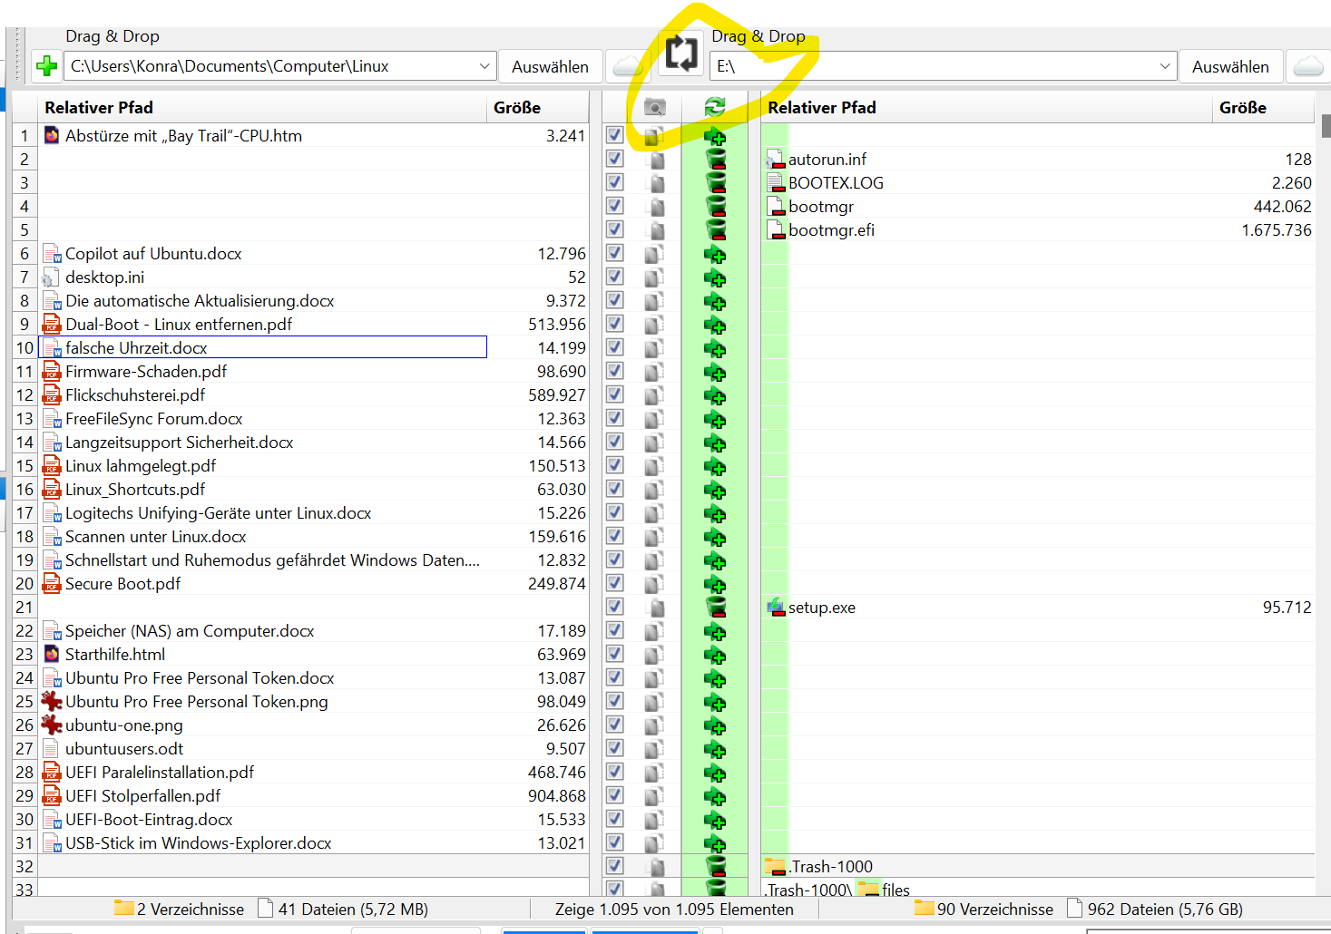Click the create action icon for Firmware-Schaden.pdf

point(715,372)
